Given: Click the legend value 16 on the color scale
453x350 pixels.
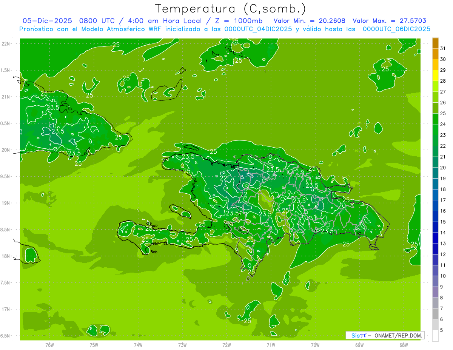Looking at the screenshot, I should [x=443, y=211].
